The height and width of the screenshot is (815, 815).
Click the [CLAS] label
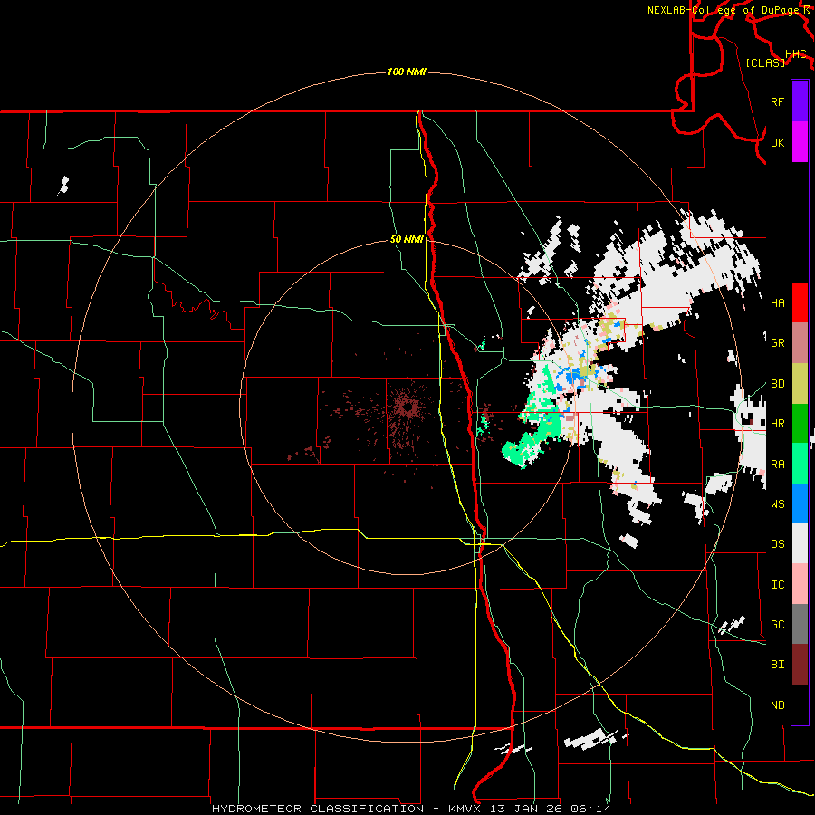(765, 62)
